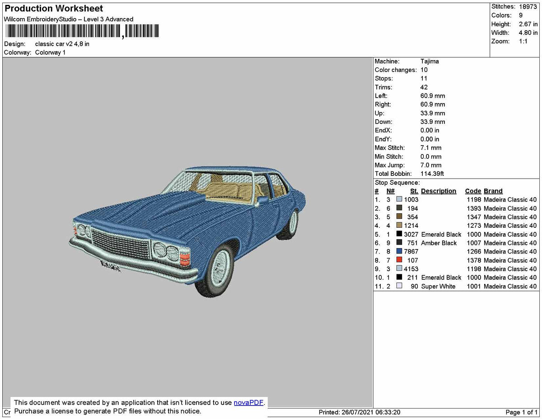This screenshot has height=419, width=542.
Task: Open the novaPDF license link
Action: tap(248, 402)
